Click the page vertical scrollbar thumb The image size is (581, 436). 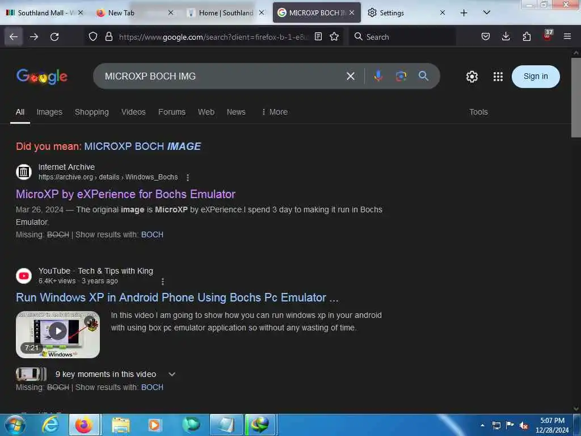coord(576,98)
